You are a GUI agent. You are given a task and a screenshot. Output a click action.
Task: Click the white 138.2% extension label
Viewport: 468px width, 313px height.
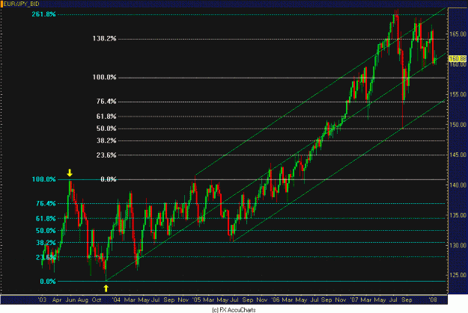pyautogui.click(x=104, y=39)
